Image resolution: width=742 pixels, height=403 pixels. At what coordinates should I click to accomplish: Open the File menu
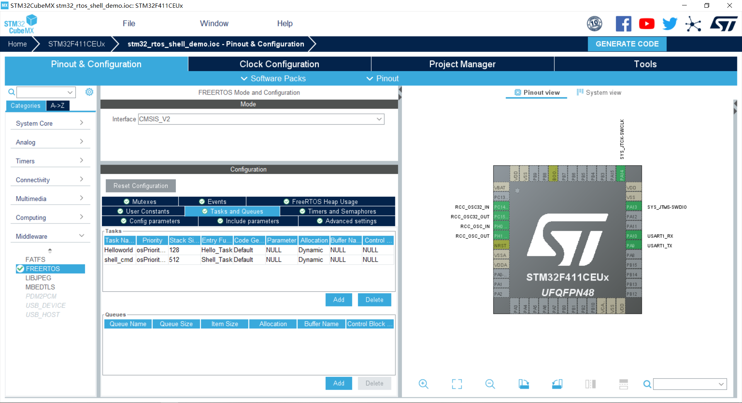click(x=129, y=24)
